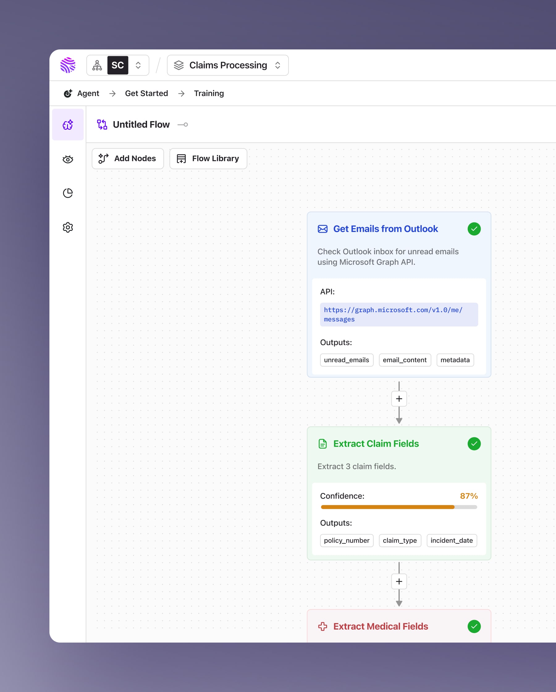The width and height of the screenshot is (556, 692).
Task: Select the unread_emails output tag
Action: 347,360
